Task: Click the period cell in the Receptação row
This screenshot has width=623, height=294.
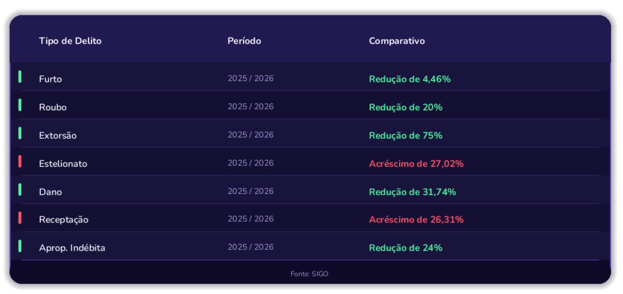Action: coord(251,219)
